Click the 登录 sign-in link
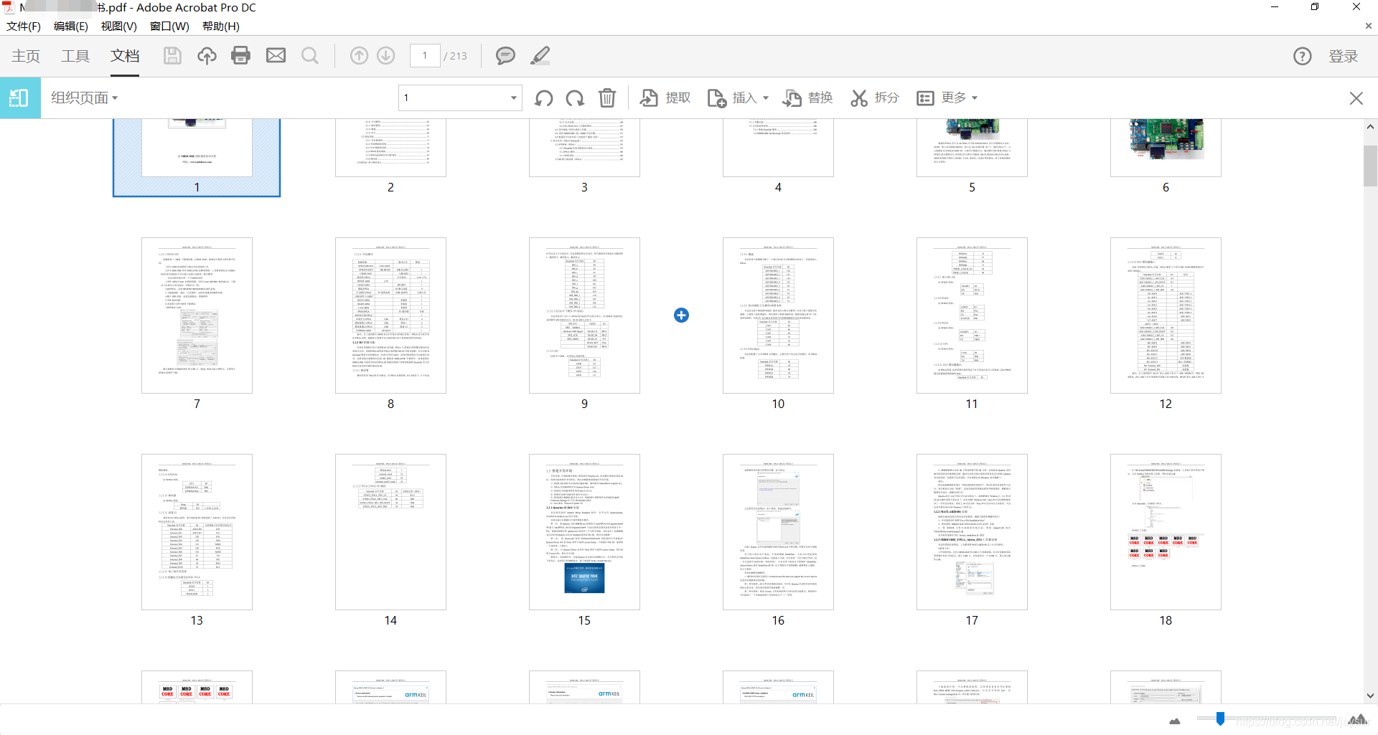Viewport: 1378px width, 735px height. coord(1343,56)
